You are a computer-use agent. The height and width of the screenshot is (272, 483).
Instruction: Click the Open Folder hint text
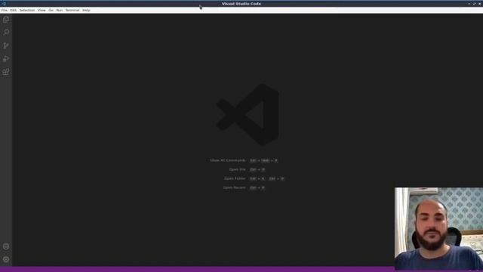pos(235,178)
